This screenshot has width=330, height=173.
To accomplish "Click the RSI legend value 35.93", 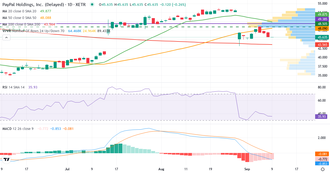I will [x=33, y=87].
